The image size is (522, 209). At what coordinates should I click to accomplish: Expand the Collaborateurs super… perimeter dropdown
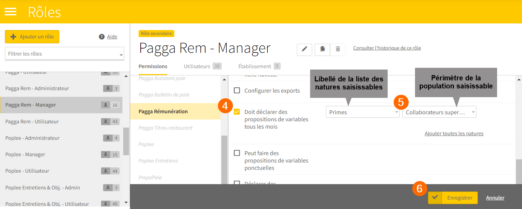[439, 112]
